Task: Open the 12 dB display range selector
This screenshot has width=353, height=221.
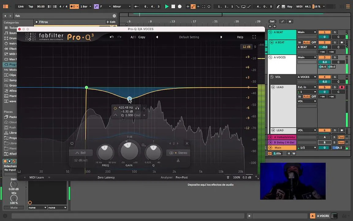Action: pos(246,47)
